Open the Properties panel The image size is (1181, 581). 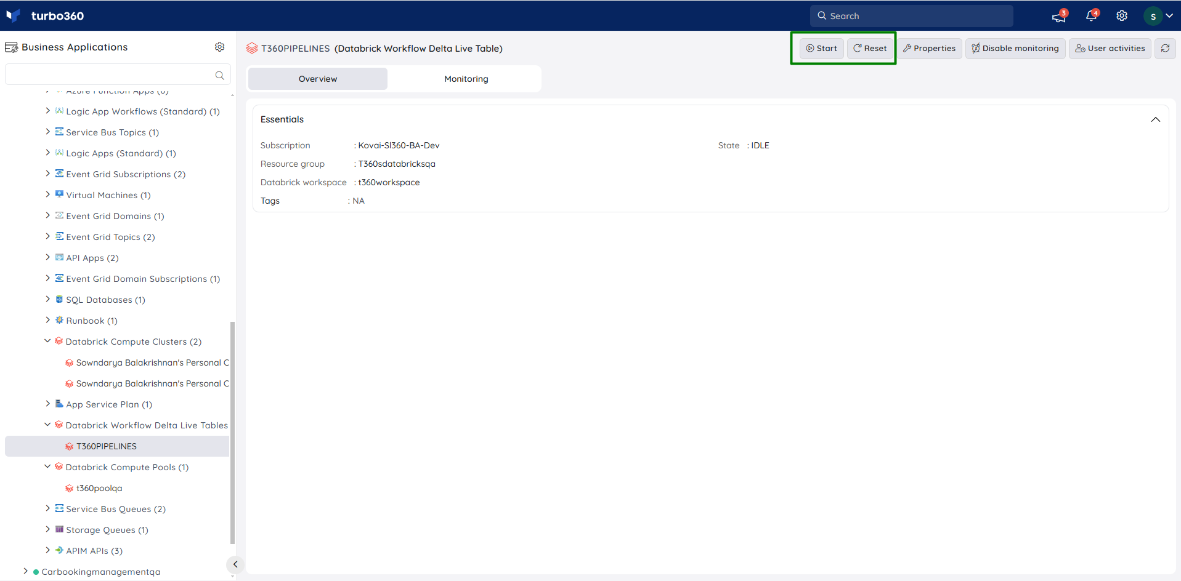929,48
